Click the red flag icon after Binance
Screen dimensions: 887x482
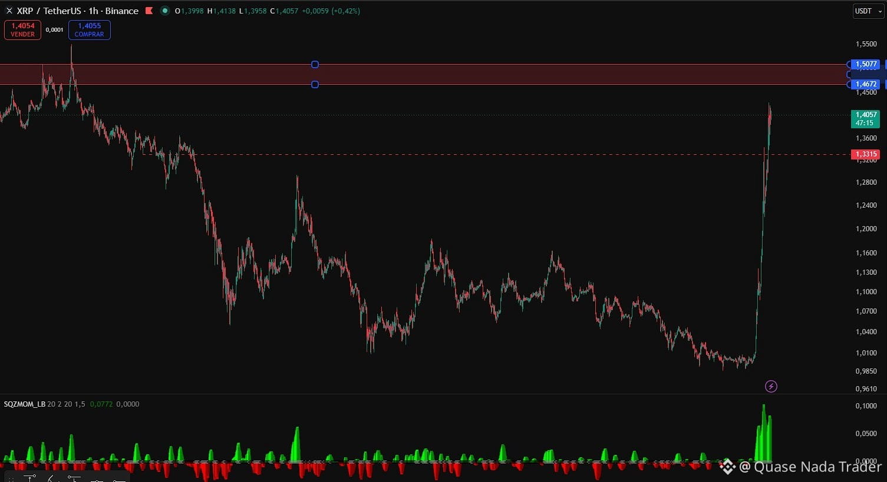tap(149, 11)
